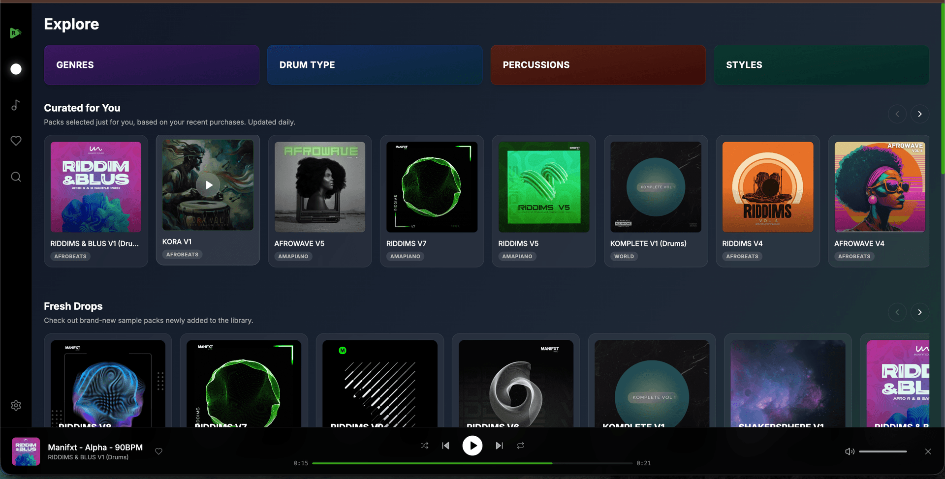945x479 pixels.
Task: Click AMAPIANO tag under RIDDIMS V5
Action: click(x=517, y=256)
